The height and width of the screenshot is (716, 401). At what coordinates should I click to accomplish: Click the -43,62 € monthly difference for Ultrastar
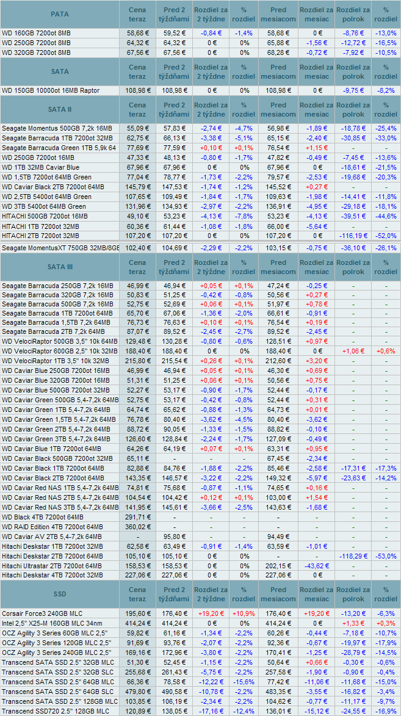[317, 565]
